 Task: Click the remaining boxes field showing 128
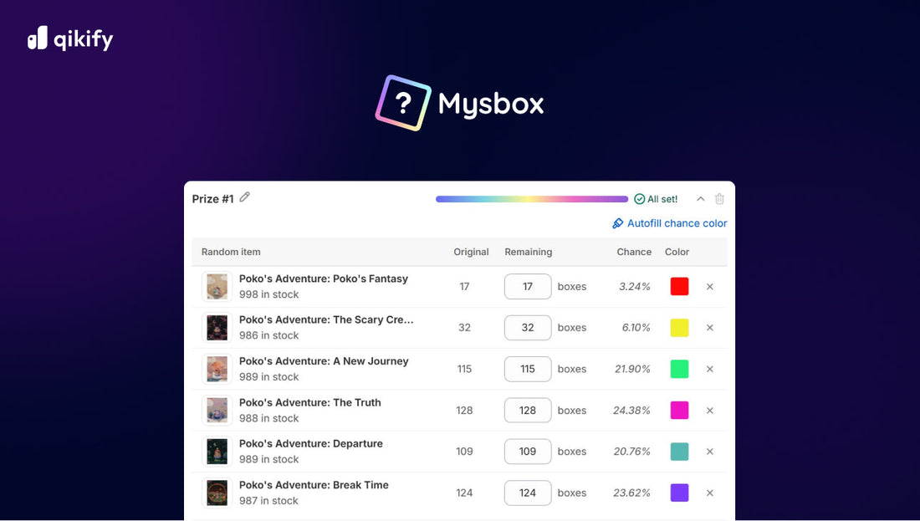coord(528,410)
